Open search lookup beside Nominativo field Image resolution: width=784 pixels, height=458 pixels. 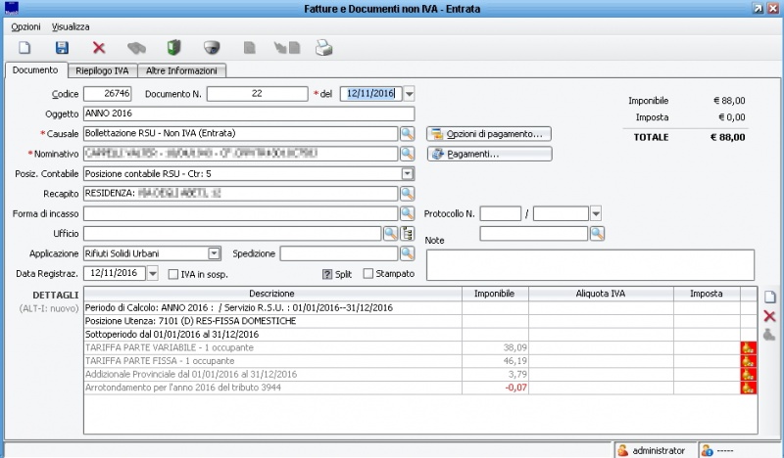coord(407,154)
